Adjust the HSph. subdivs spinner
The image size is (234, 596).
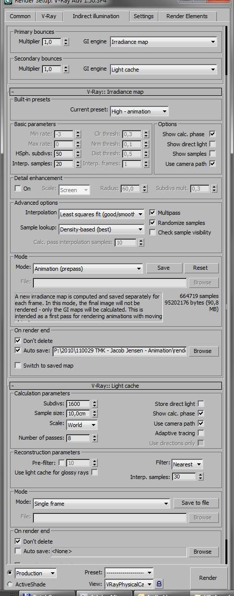point(78,154)
